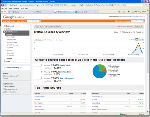
Task: Click the Tools gear toolbar icon
Action: (140, 12)
